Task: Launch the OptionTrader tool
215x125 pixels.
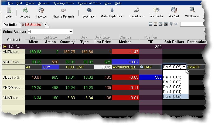Action: [x=136, y=13]
